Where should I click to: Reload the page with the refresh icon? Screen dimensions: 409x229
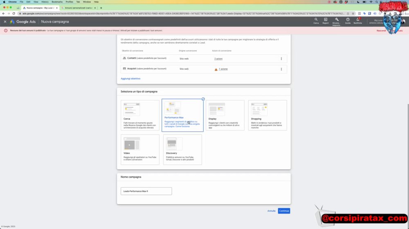[x=13, y=13]
